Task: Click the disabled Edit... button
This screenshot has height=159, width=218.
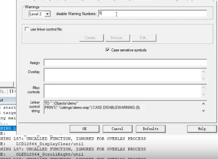Action: coord(144,38)
